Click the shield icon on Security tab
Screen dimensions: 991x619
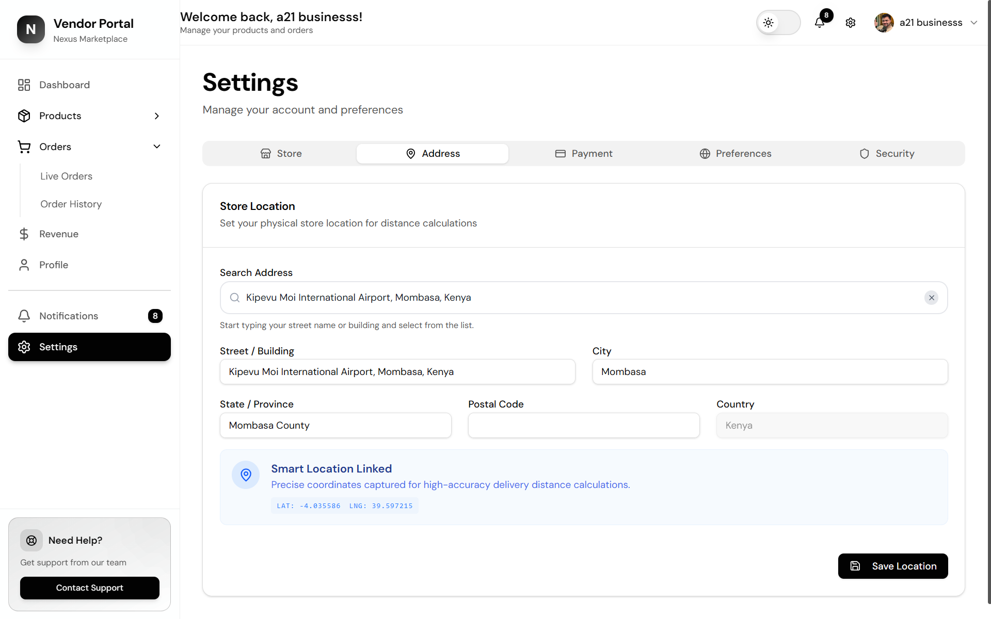tap(865, 154)
